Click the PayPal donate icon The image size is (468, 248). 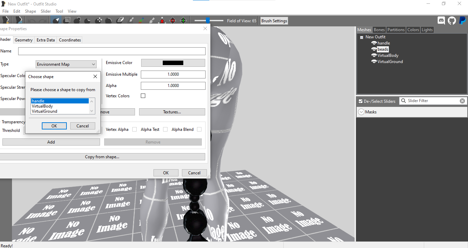click(x=462, y=21)
